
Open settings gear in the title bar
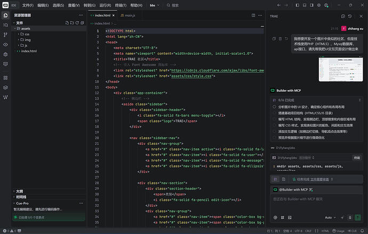click(x=319, y=5)
